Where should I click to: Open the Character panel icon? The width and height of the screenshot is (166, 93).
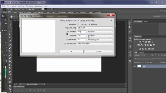pyautogui.click(x=130, y=52)
